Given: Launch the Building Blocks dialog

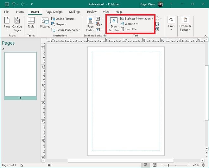Looking at the screenshot, I should 104,36.
